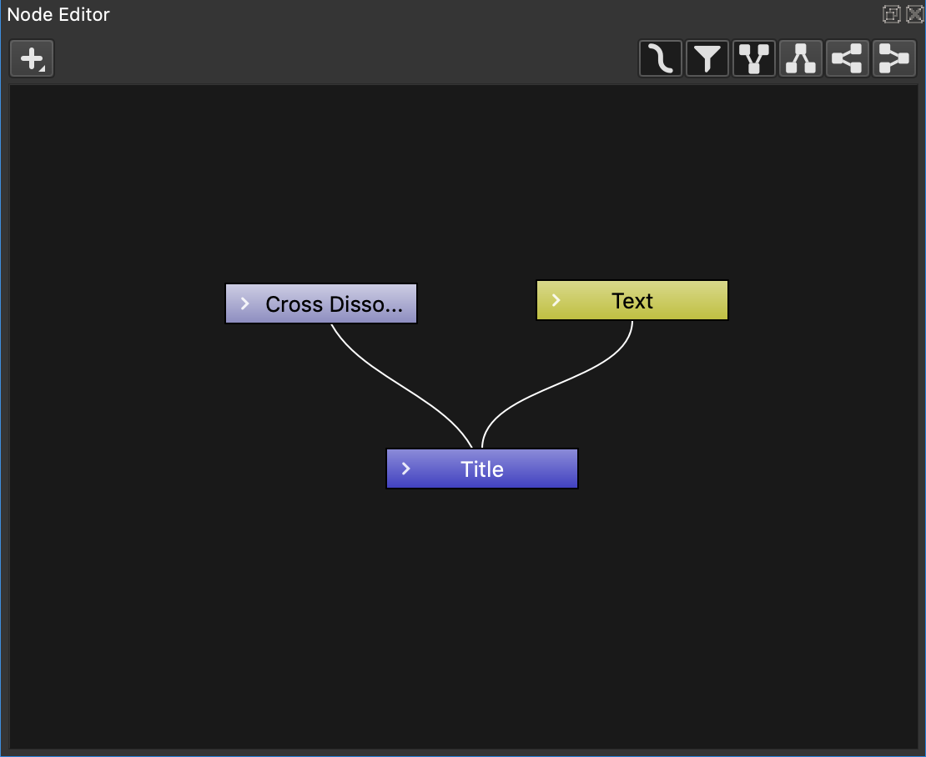This screenshot has width=926, height=757.
Task: Open the add node plus button
Action: (x=32, y=58)
